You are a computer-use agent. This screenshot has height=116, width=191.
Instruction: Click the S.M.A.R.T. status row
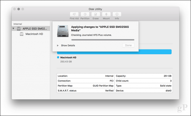click(x=86, y=91)
